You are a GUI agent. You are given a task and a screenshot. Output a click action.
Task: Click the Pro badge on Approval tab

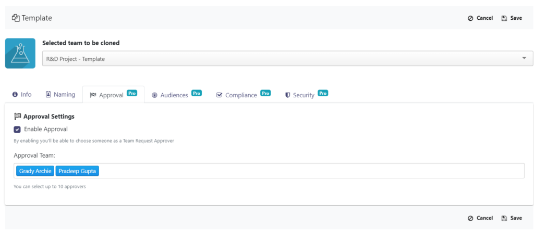[132, 93]
